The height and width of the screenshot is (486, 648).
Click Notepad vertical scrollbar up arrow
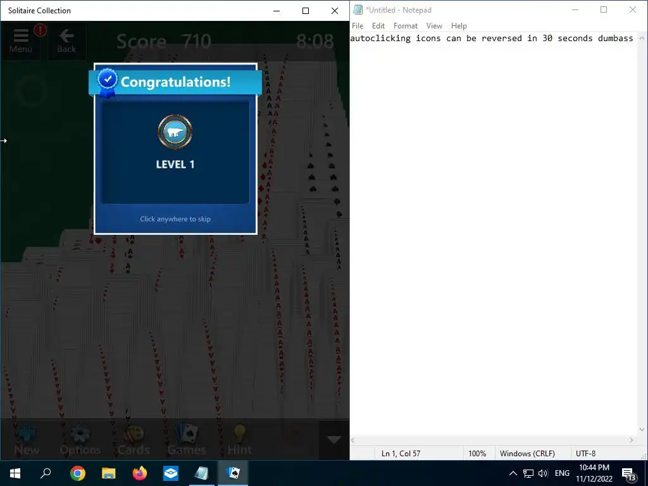(x=642, y=39)
